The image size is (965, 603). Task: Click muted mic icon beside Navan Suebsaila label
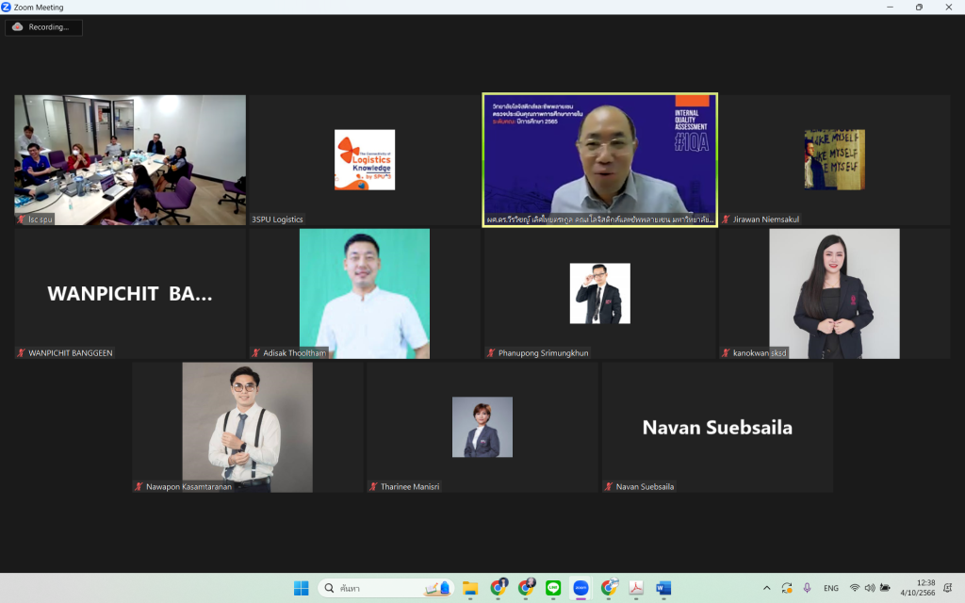[609, 487]
